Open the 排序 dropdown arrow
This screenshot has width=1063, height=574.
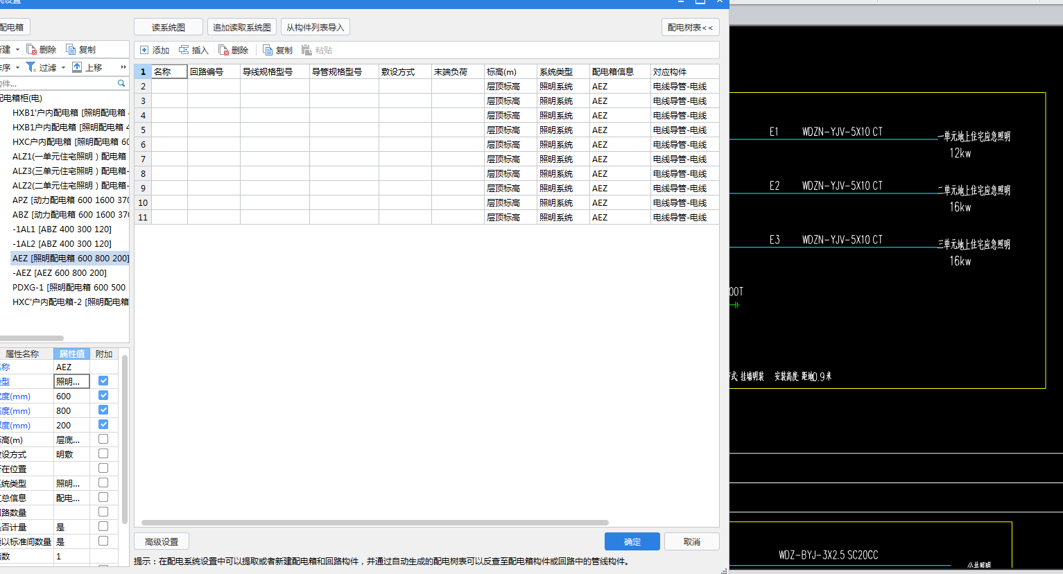click(17, 68)
